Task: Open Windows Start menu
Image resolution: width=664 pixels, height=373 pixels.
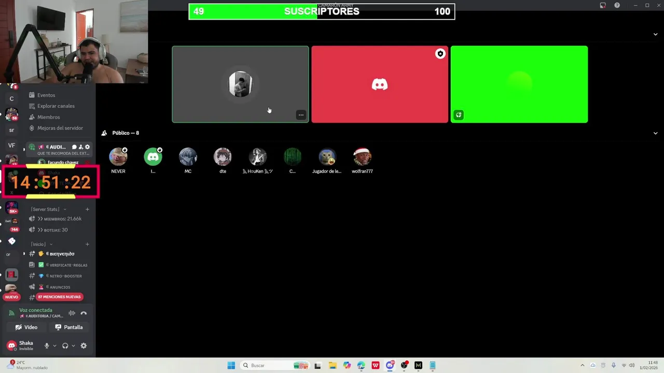Action: click(x=231, y=365)
